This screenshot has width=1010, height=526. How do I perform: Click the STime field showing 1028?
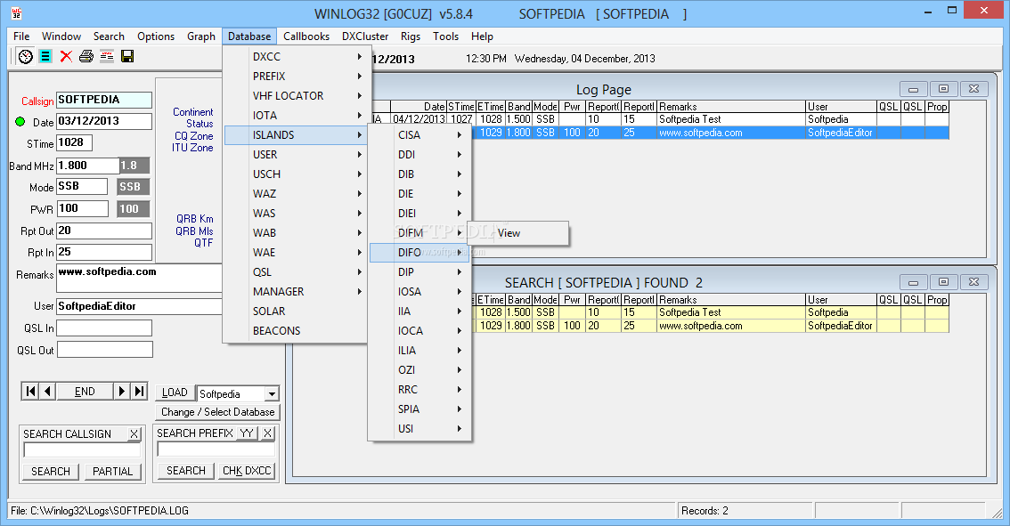74,143
